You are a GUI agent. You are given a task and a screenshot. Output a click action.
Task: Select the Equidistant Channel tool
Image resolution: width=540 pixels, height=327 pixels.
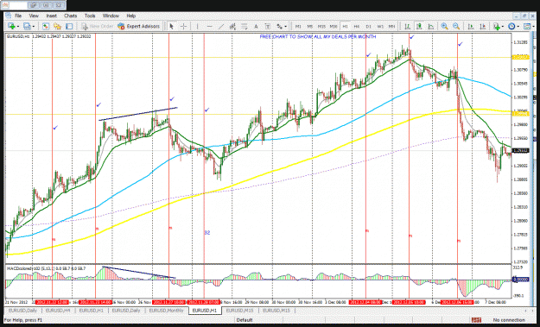point(232,26)
